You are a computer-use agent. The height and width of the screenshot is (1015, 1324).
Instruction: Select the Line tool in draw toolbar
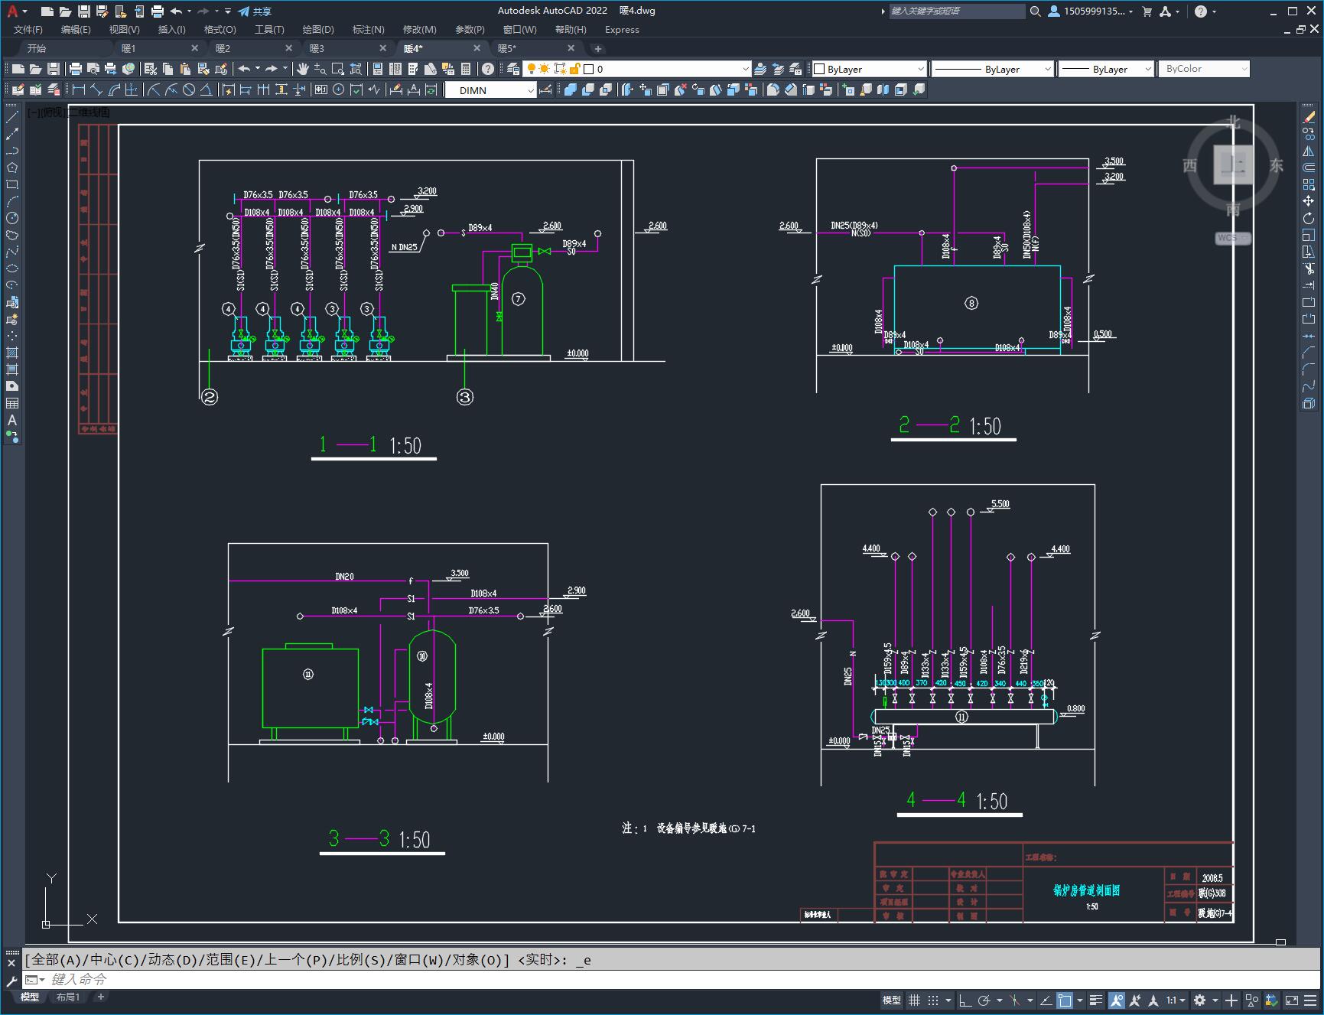coord(12,117)
